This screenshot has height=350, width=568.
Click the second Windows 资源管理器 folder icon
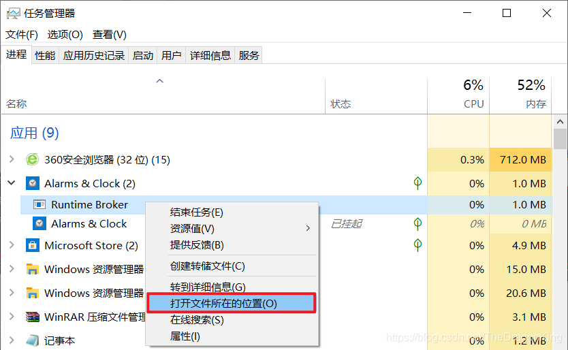32,293
